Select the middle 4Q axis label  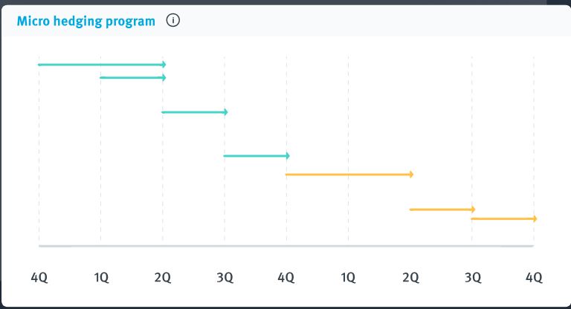286,278
